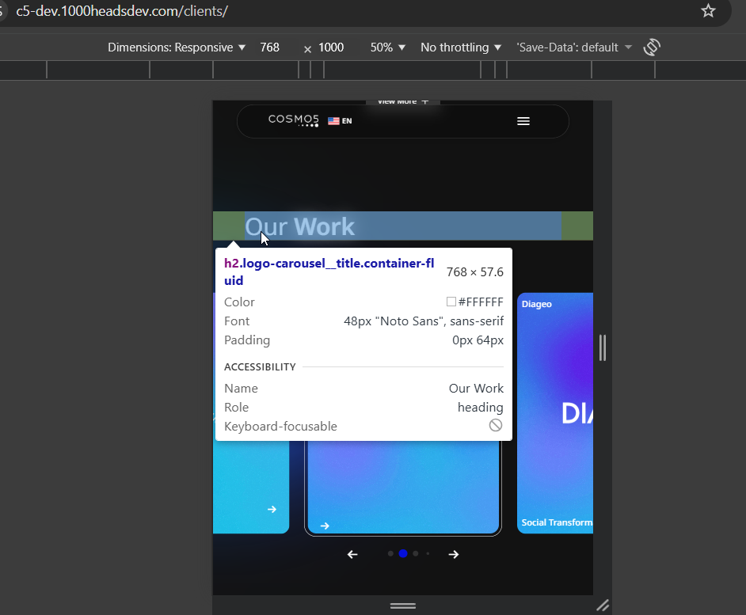Click arrow on the center card
746x615 pixels.
tap(325, 526)
